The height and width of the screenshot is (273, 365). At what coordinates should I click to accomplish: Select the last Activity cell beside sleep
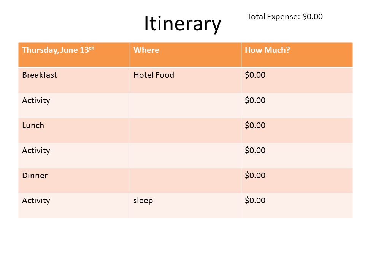(74, 206)
